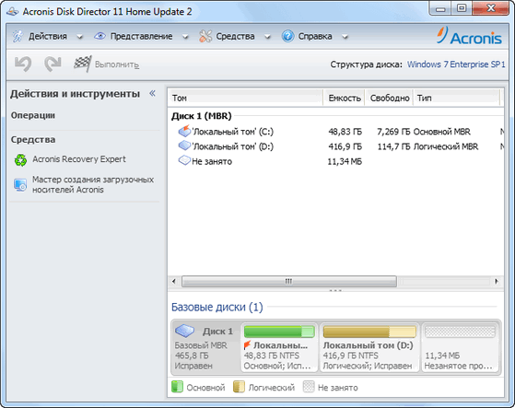Click the red flag icon on the C: partition block
This screenshot has width=515, height=408.
click(247, 345)
